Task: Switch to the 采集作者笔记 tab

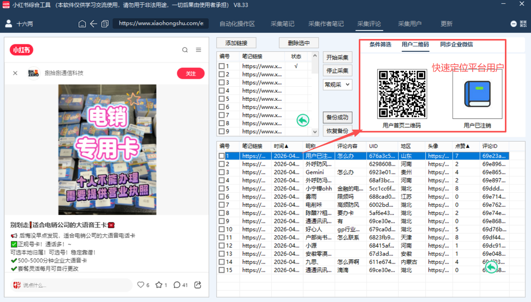Action: (x=326, y=24)
